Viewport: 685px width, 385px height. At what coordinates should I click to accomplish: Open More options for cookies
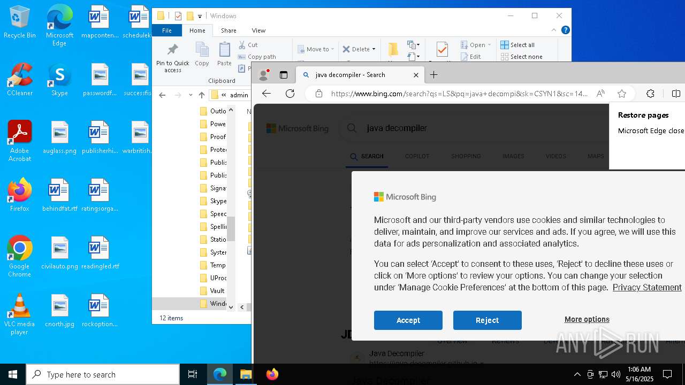coord(587,319)
